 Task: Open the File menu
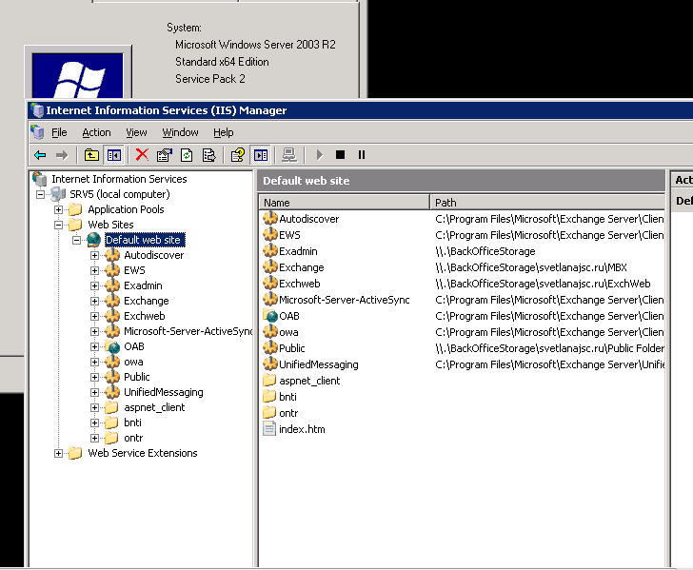[x=59, y=132]
